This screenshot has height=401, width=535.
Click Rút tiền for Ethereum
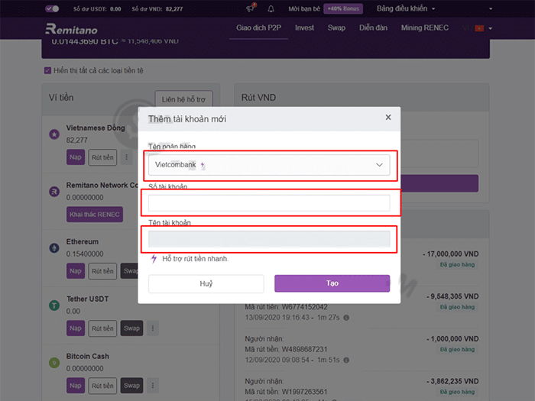pyautogui.click(x=102, y=271)
